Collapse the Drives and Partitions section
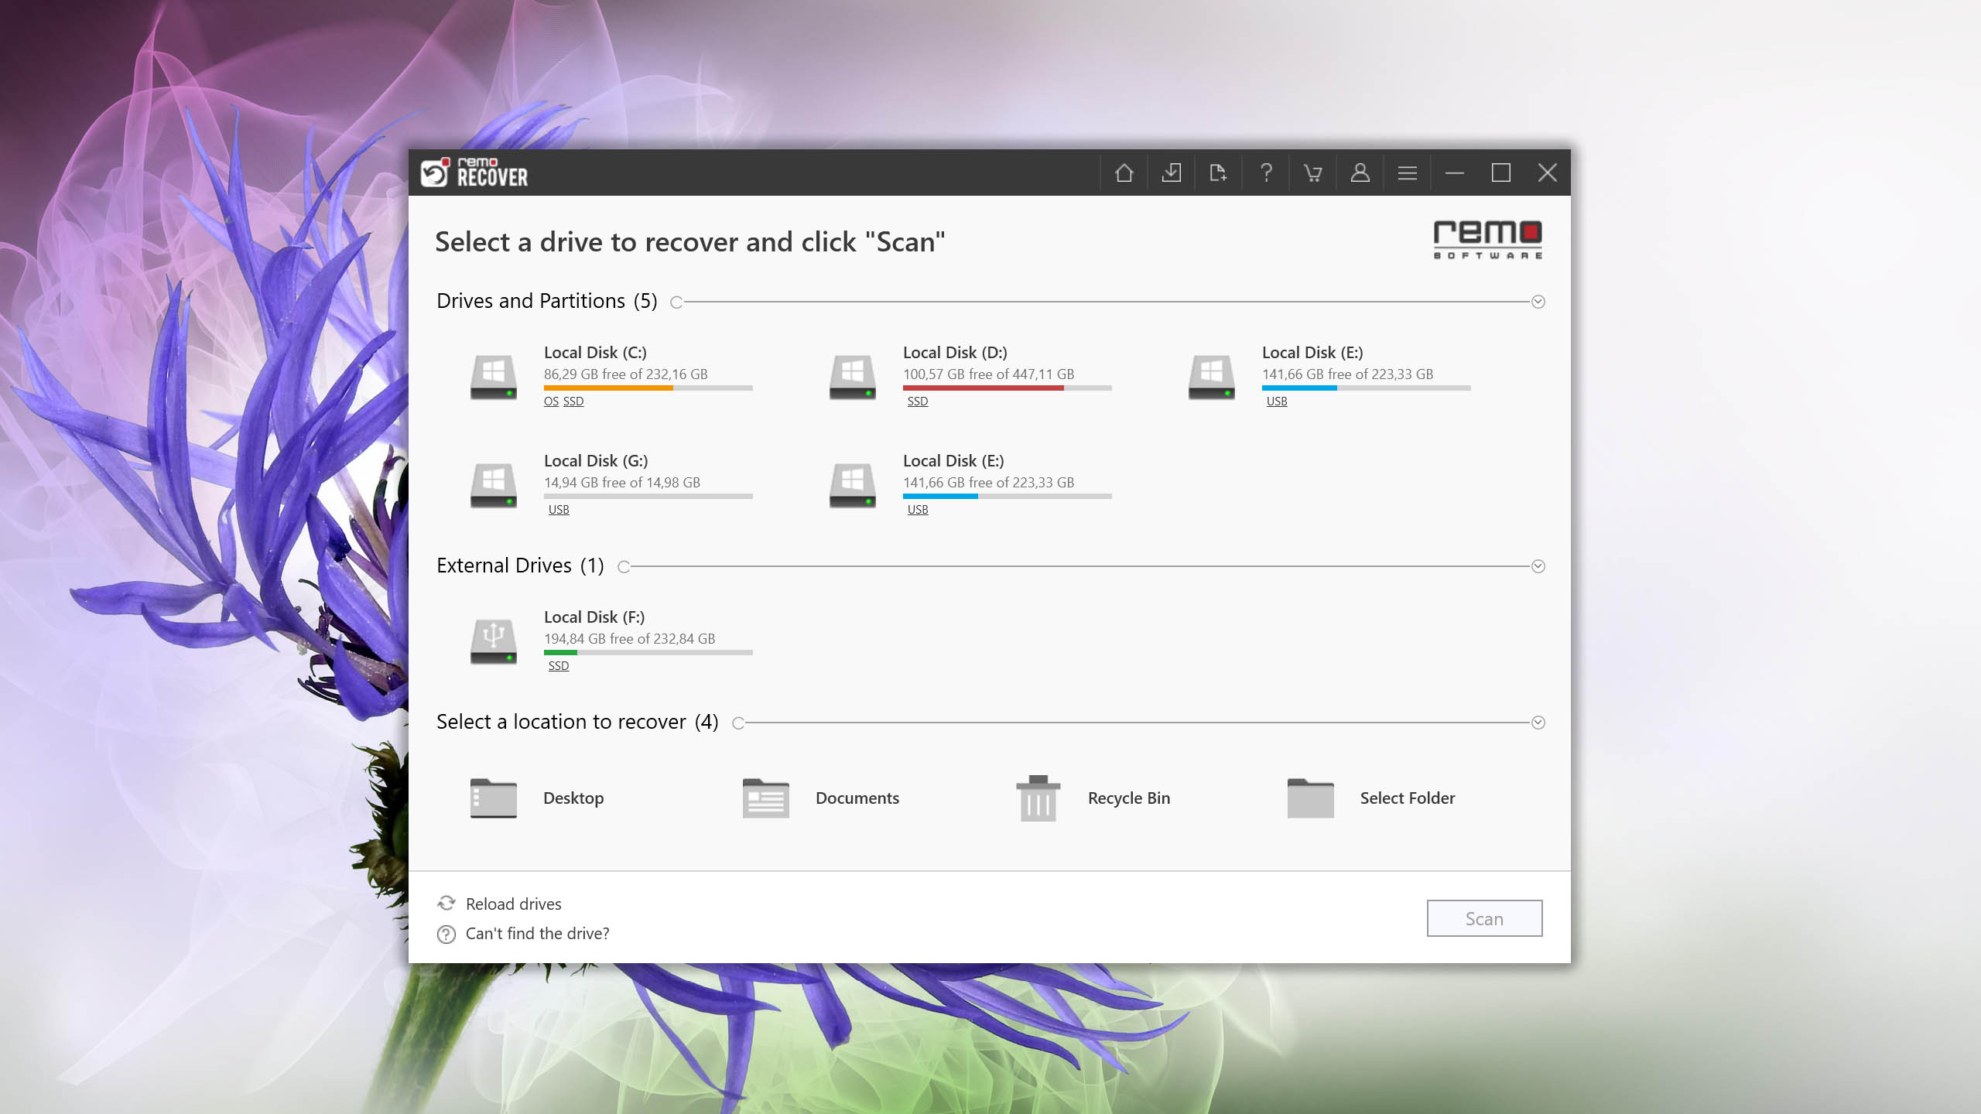The image size is (1981, 1114). click(x=1538, y=302)
